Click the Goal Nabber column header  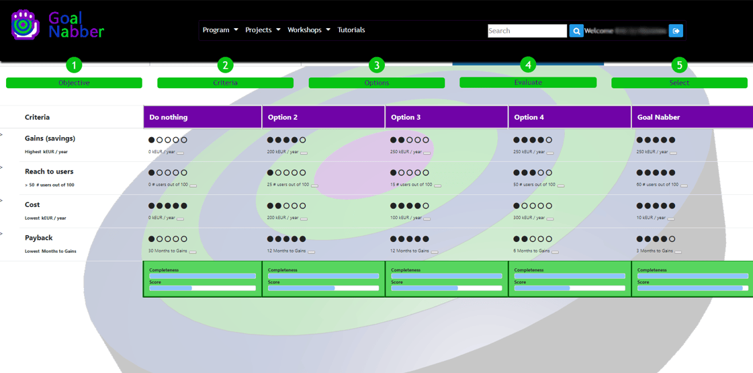[x=692, y=117]
